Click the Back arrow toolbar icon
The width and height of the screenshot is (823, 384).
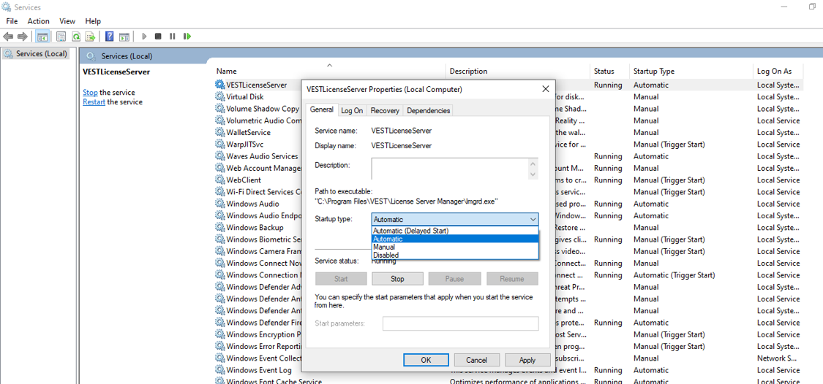8,37
